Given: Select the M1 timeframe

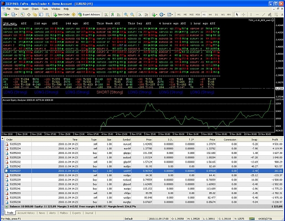Looking at the screenshot, I should [x=179, y=15].
